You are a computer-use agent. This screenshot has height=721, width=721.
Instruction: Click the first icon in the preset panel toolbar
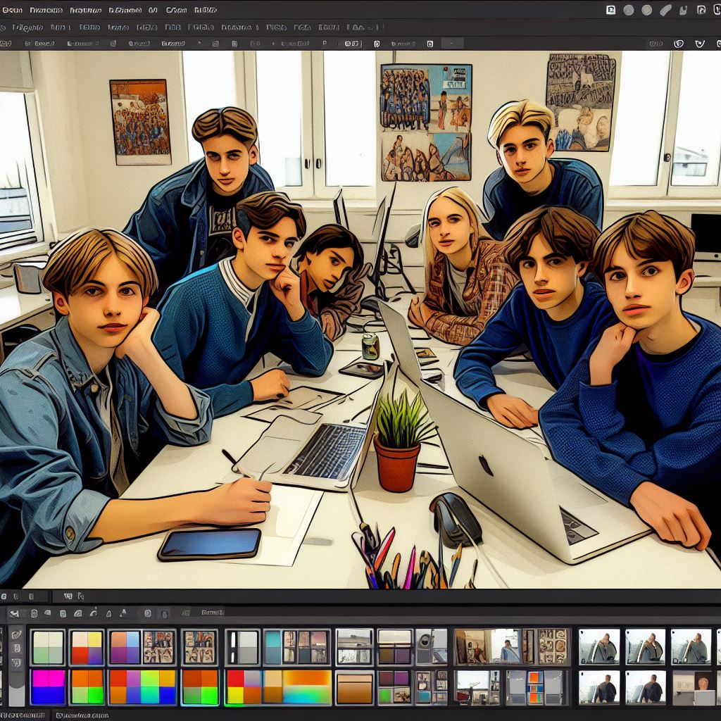pos(15,613)
